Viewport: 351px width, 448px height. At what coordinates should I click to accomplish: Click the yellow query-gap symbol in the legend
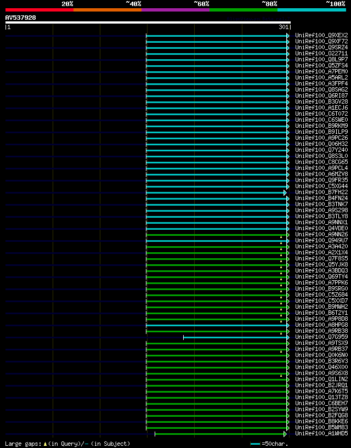click(x=45, y=444)
